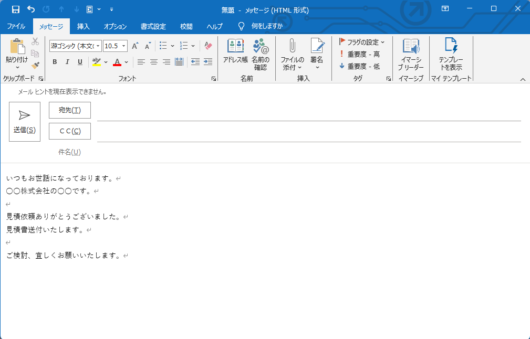The width and height of the screenshot is (530, 339).
Task: Clear formatting with the eraser icon
Action: 208,46
